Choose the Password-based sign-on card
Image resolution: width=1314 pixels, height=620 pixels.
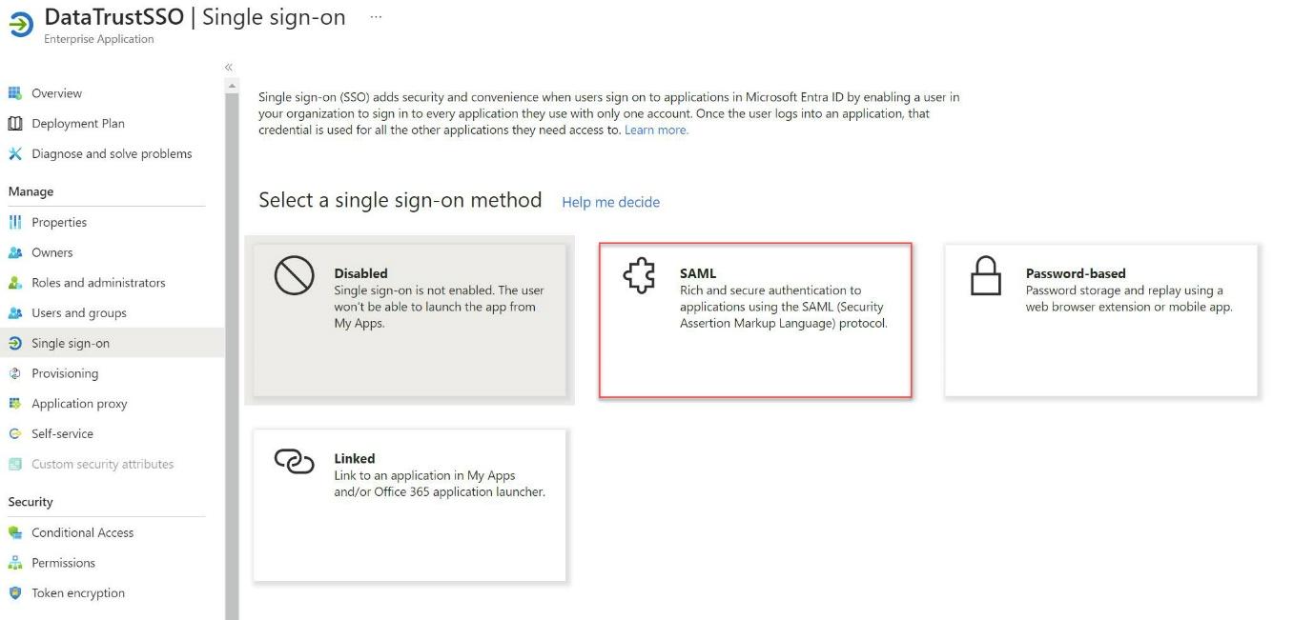(x=1101, y=320)
